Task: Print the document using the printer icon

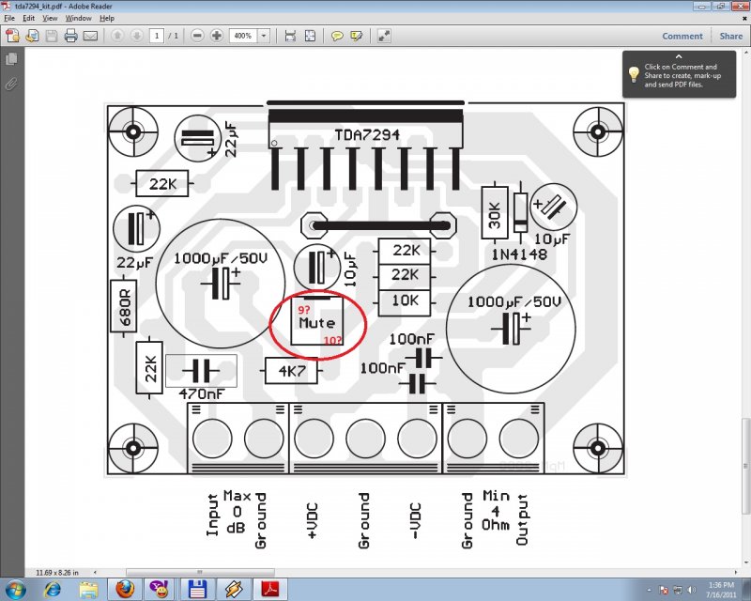Action: [x=71, y=36]
